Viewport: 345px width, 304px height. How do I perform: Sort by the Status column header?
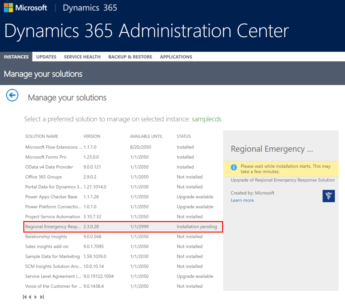184,136
